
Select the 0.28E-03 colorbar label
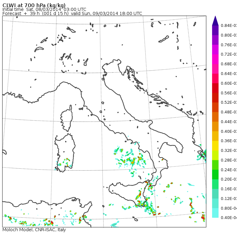229,160
